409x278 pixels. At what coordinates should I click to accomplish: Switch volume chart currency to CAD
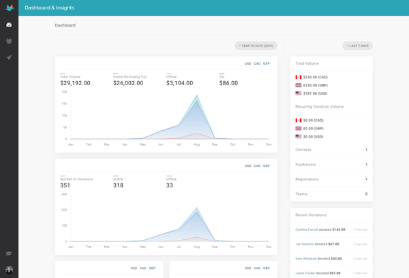click(257, 63)
